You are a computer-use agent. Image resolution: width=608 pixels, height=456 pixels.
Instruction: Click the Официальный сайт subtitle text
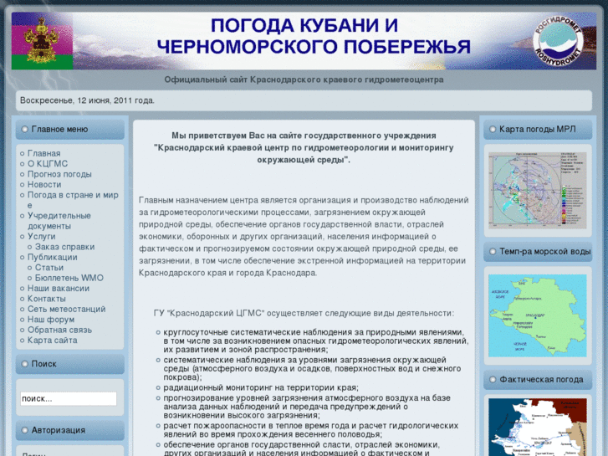pos(304,79)
